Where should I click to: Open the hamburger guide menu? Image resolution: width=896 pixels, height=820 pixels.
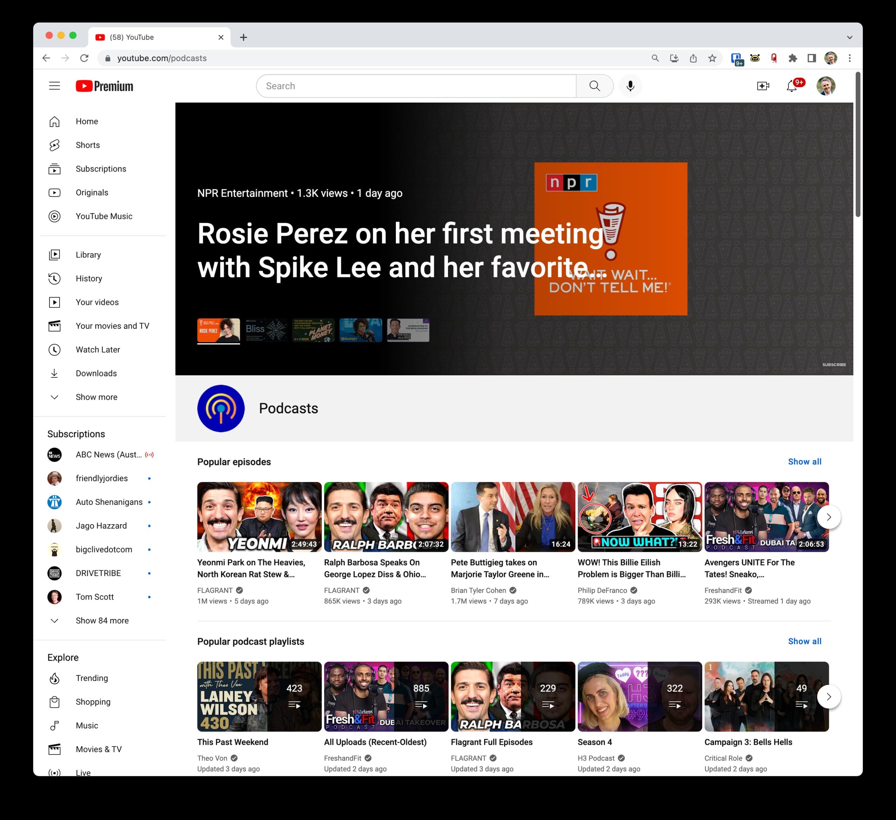pyautogui.click(x=54, y=86)
